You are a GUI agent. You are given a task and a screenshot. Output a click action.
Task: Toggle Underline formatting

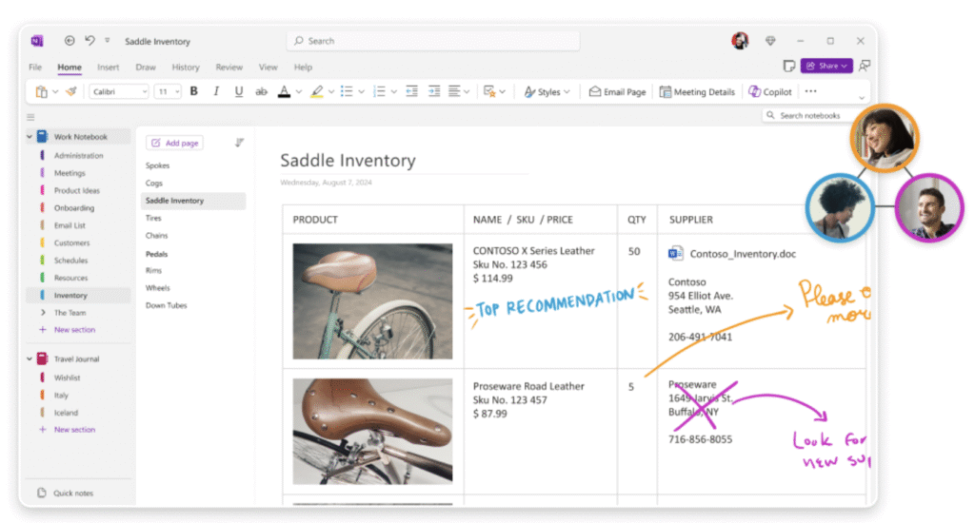coord(238,91)
